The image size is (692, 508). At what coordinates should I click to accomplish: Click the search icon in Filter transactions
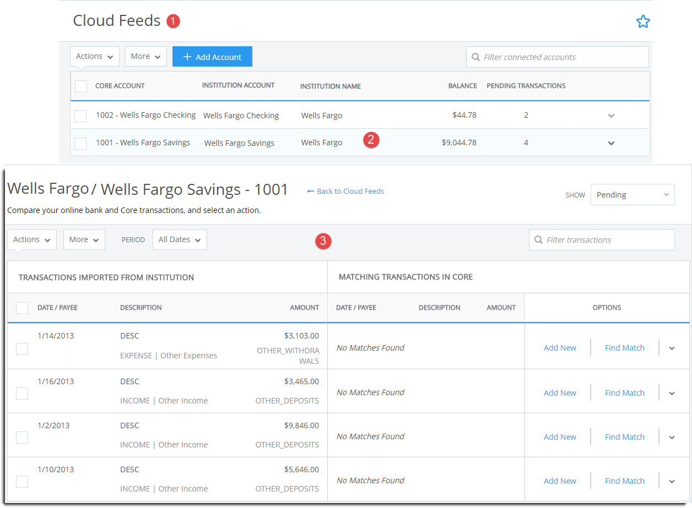pyautogui.click(x=538, y=239)
